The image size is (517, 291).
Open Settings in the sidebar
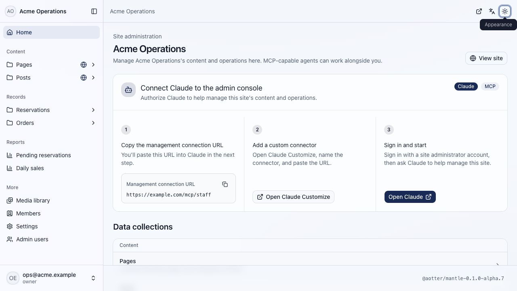tap(51, 226)
